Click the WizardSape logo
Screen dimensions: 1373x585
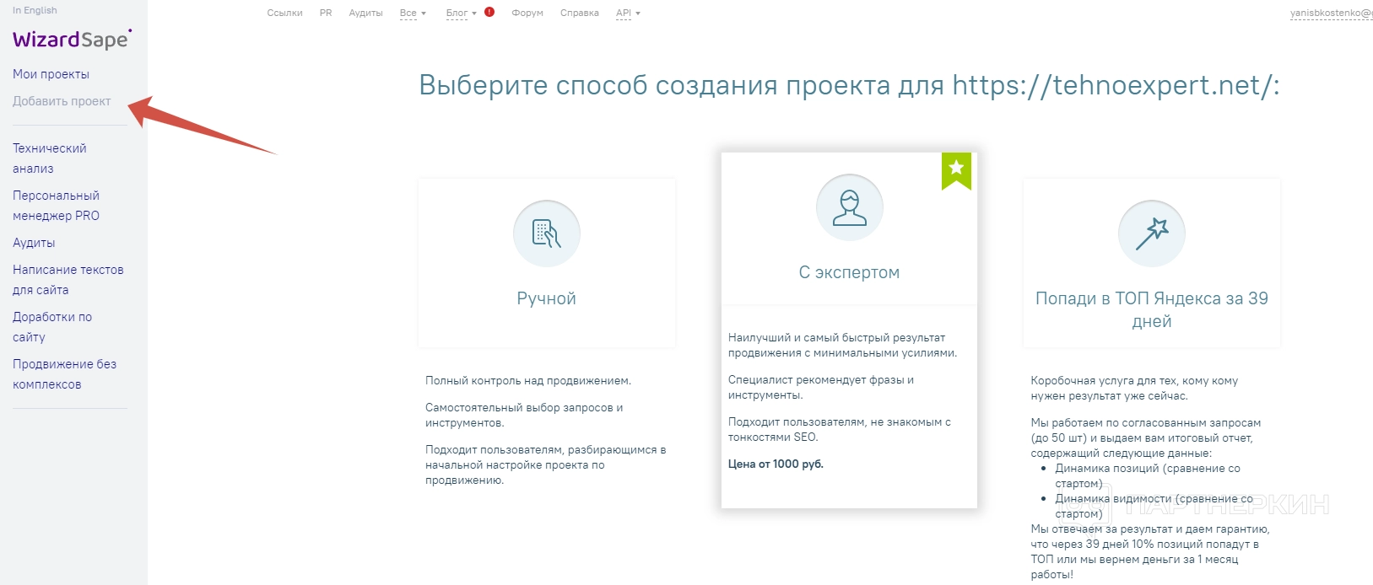[x=72, y=40]
